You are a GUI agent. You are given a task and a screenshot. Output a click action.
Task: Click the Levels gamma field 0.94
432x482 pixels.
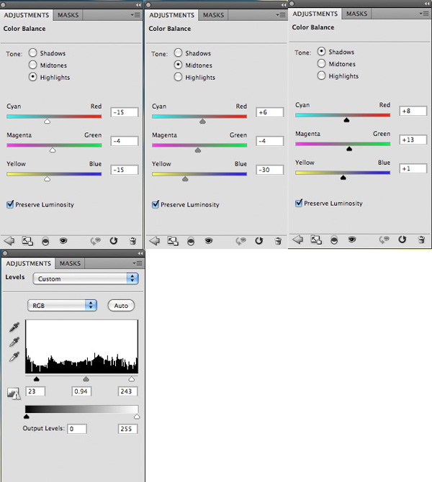[x=81, y=391]
